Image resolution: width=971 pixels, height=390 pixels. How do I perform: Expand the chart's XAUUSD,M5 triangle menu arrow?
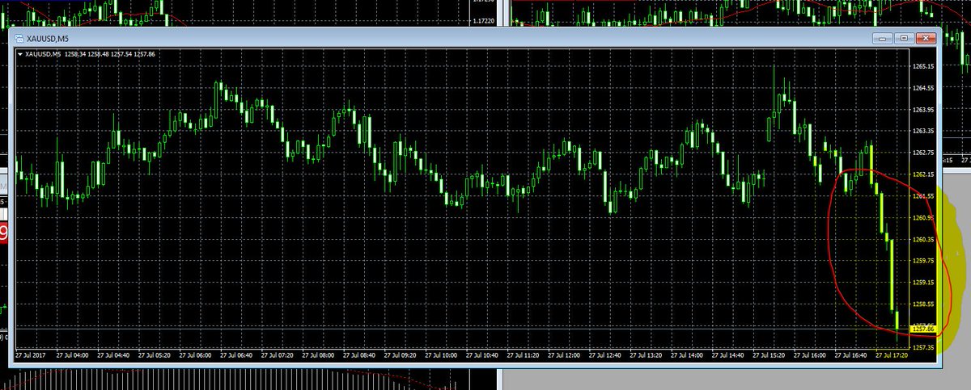(x=20, y=54)
